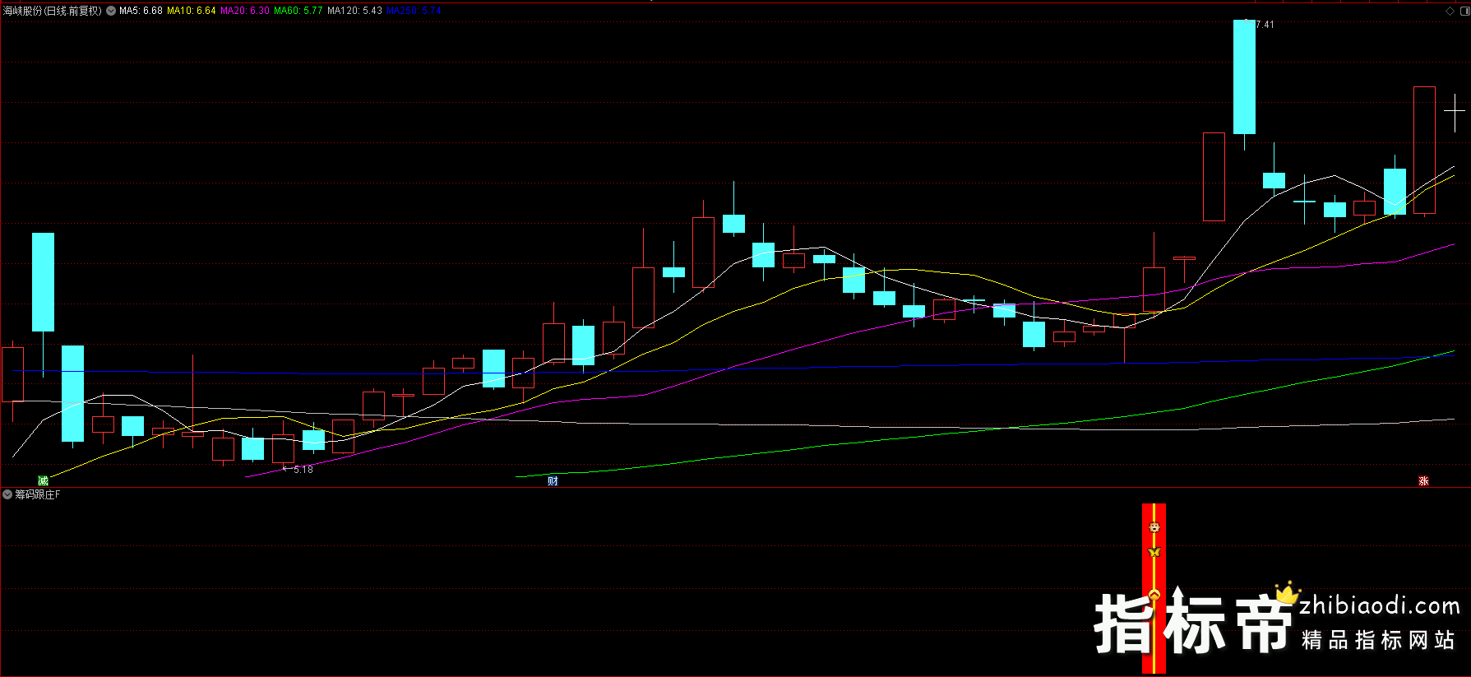Viewport: 1471px width, 677px height.
Task: Click the 海峡股份(日线.前复权) title
Action: click(x=53, y=11)
